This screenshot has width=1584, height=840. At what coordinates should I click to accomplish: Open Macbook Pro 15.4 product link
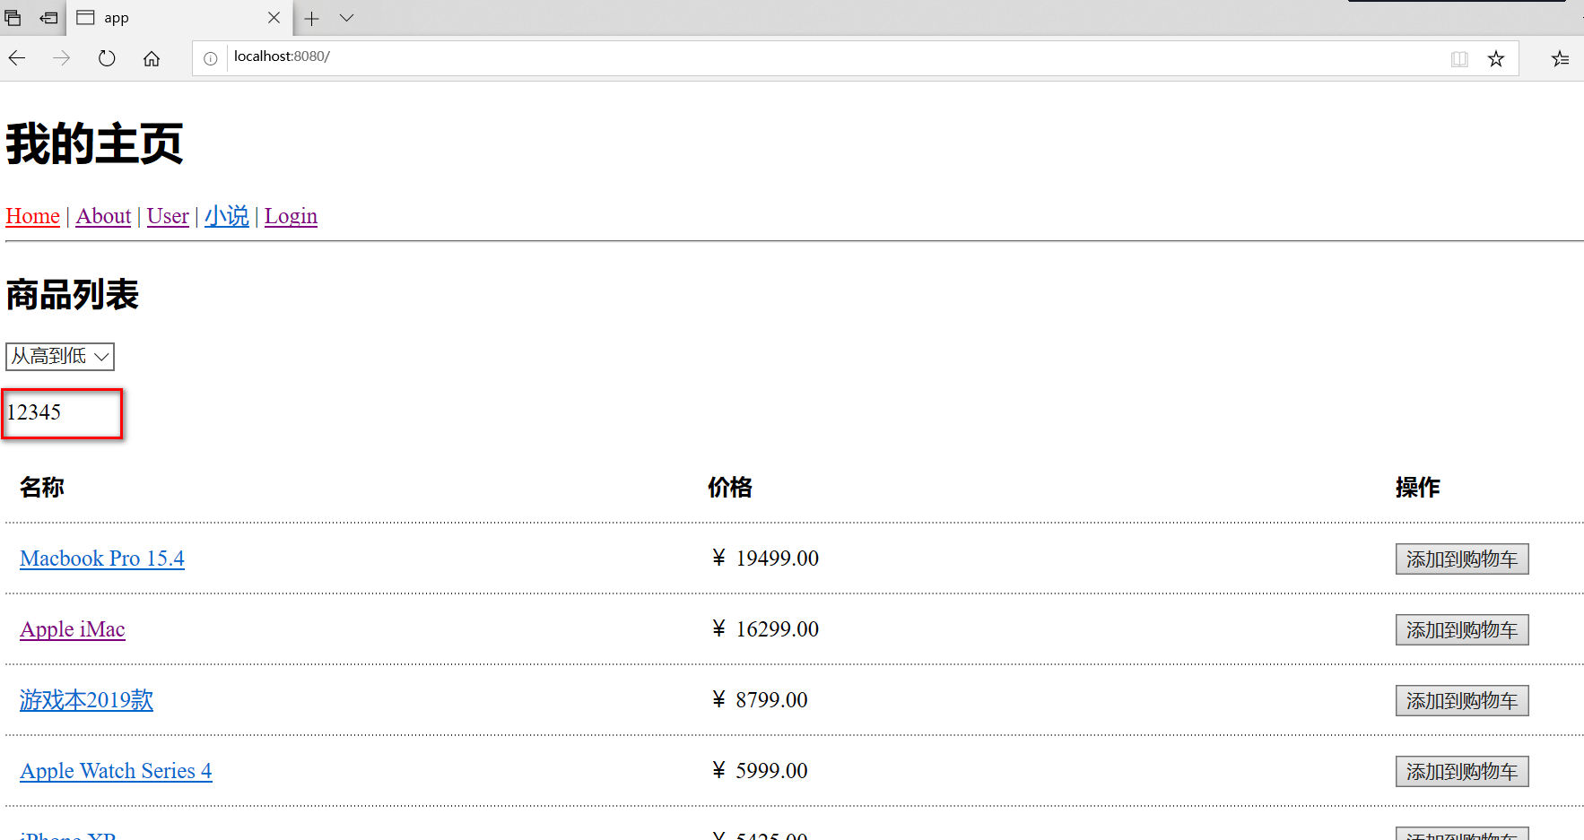[x=102, y=559]
